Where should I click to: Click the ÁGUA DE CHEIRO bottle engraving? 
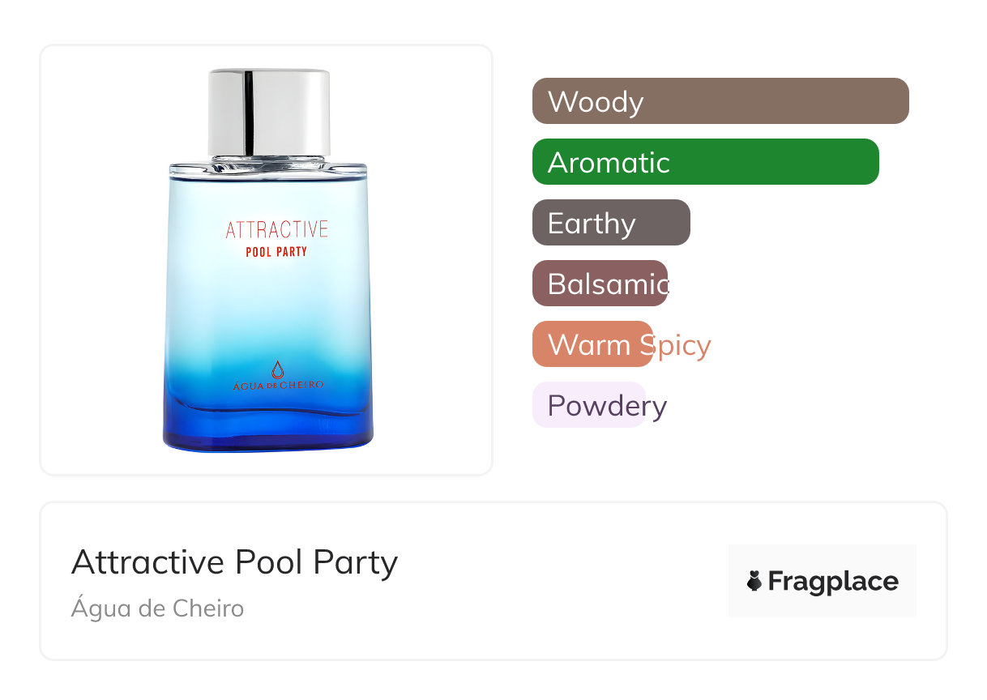(278, 385)
